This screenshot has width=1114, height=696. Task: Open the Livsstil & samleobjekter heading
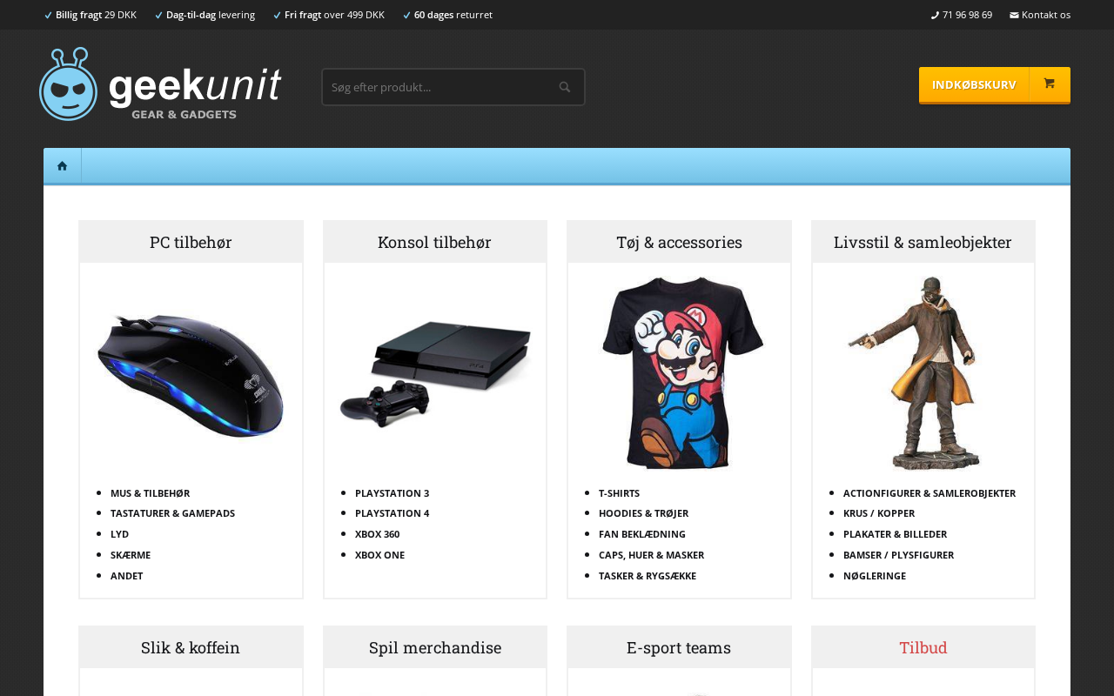click(923, 242)
